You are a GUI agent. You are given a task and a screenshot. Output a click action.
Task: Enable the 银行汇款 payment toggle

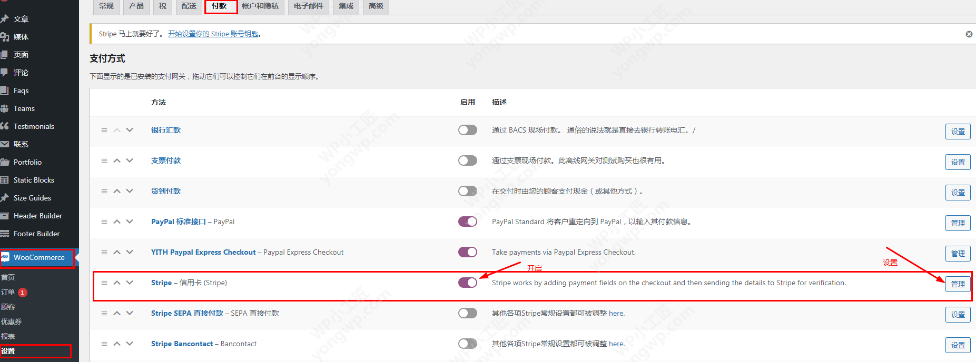467,130
